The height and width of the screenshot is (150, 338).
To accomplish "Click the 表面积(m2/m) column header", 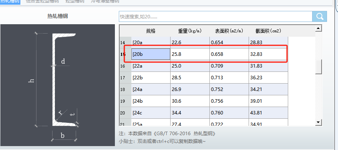I will (x=229, y=31).
